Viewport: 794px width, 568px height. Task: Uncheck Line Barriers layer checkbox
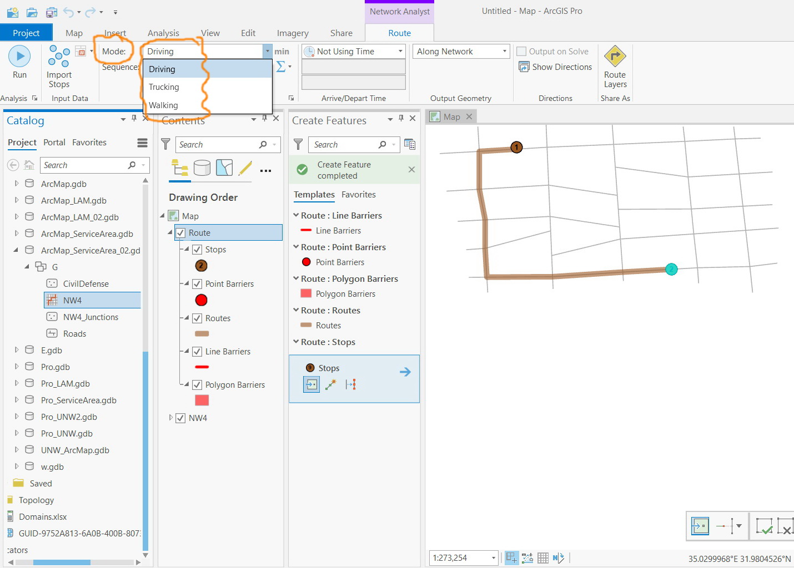click(x=197, y=352)
